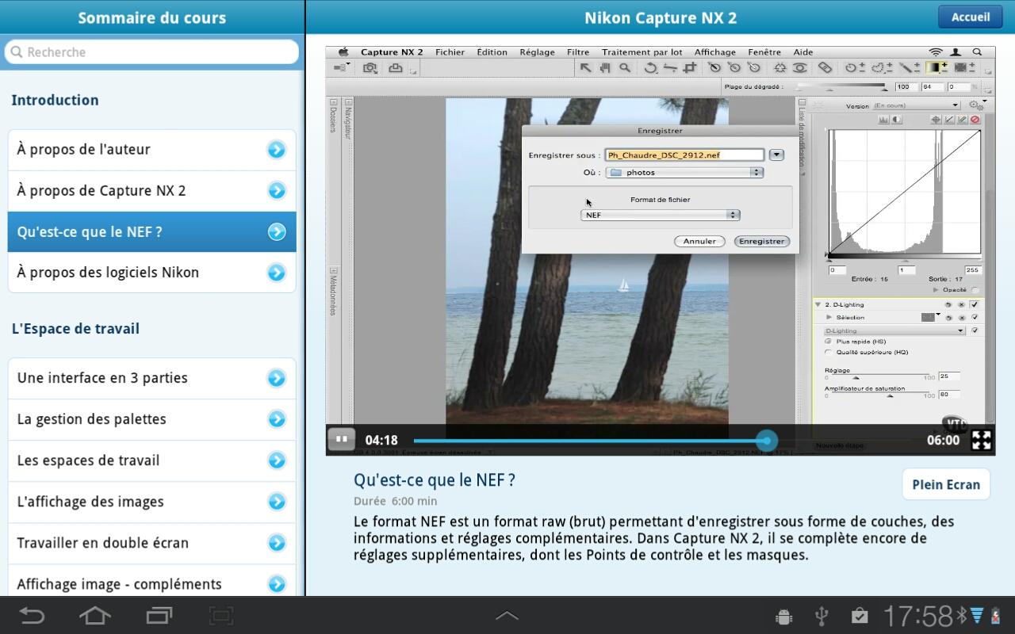Click the rotate tool icon
This screenshot has height=634, width=1015.
650,68
